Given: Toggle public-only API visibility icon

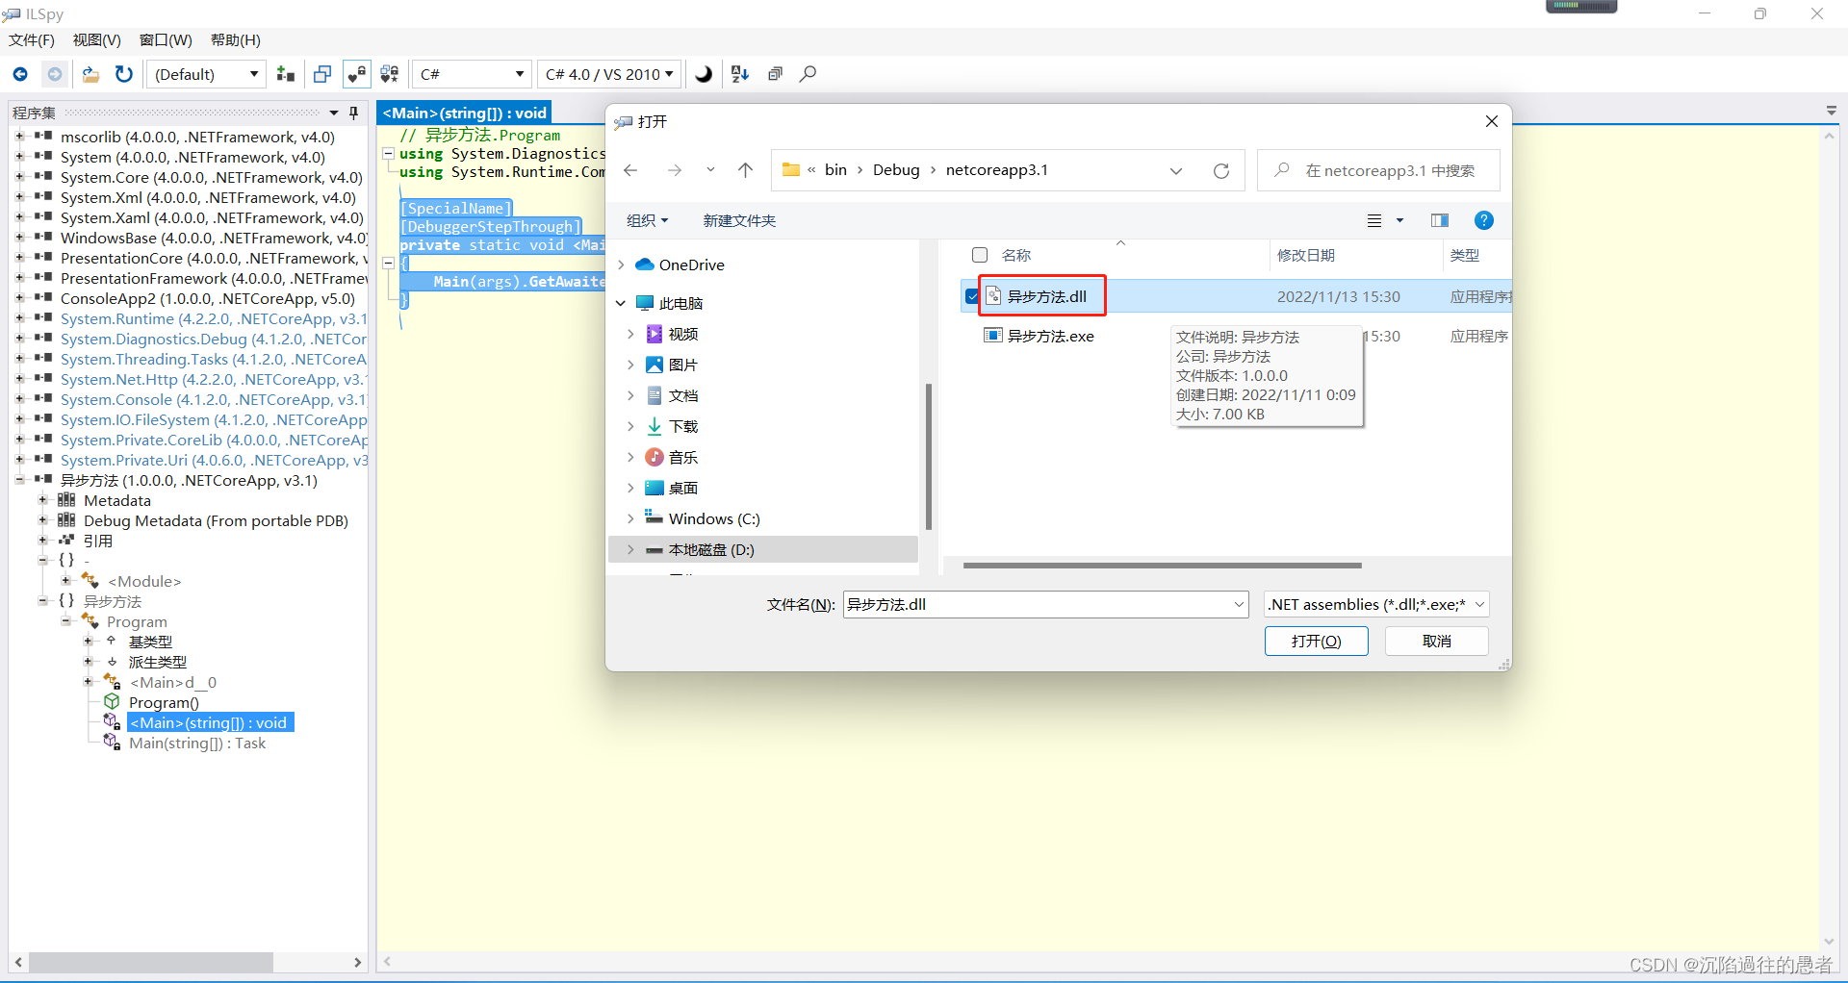Looking at the screenshot, I should pos(356,74).
